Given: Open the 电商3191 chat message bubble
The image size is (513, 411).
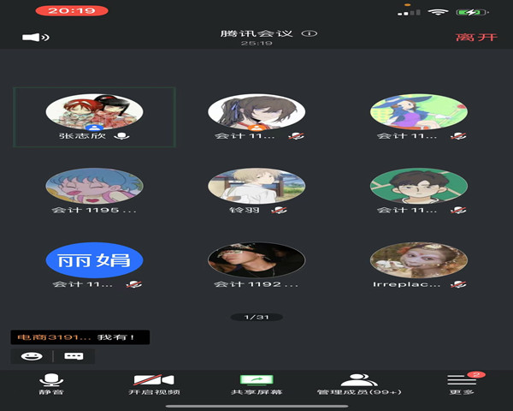Looking at the screenshot, I should [x=80, y=337].
